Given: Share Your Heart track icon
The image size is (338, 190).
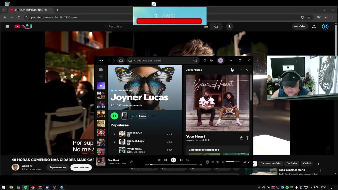Looking at the screenshot, I should [x=241, y=138].
